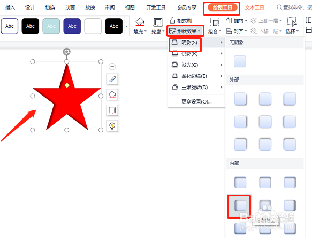Open the 轮廓 dropdown arrow

click(163, 31)
